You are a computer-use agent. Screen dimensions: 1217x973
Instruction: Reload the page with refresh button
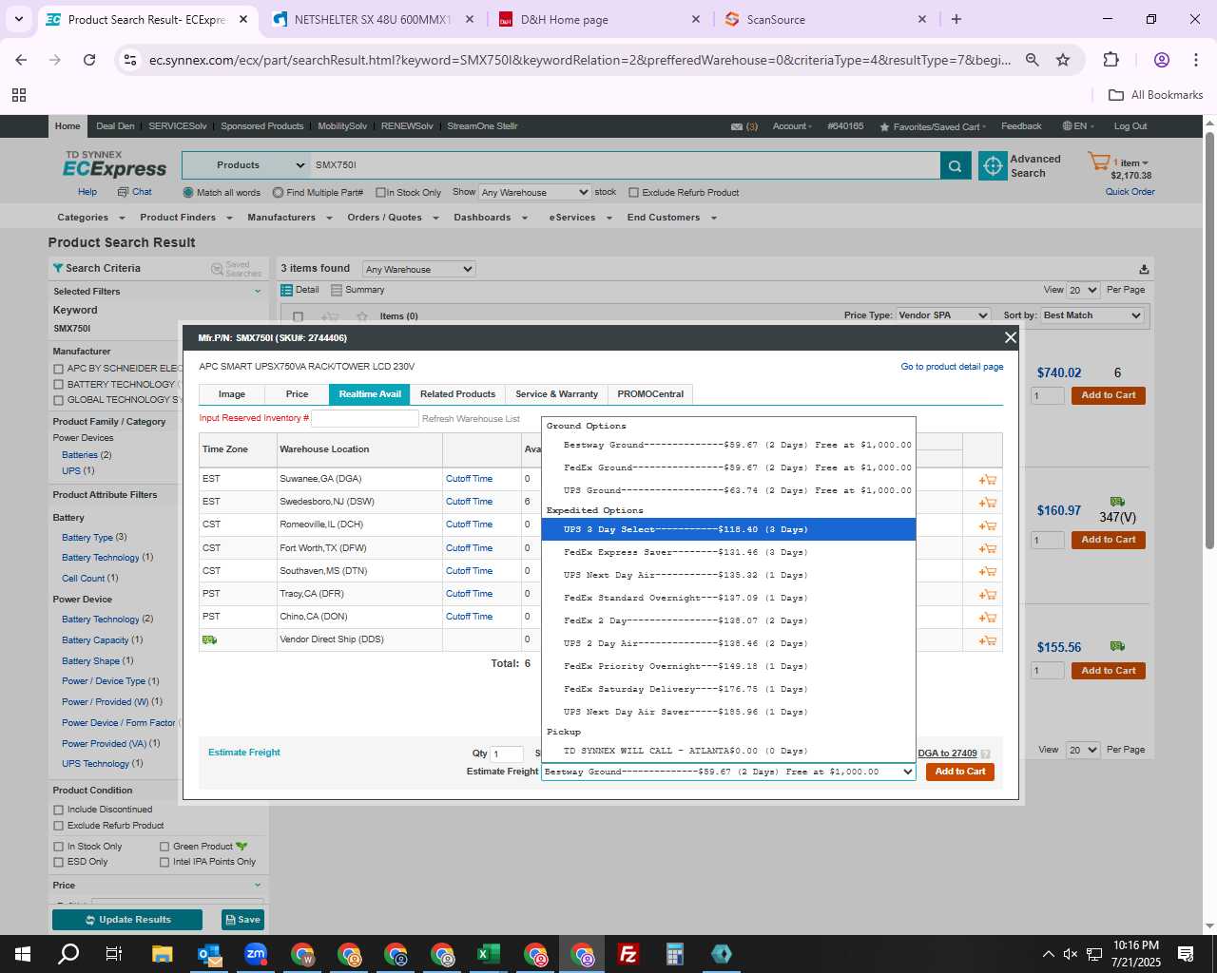click(x=89, y=60)
